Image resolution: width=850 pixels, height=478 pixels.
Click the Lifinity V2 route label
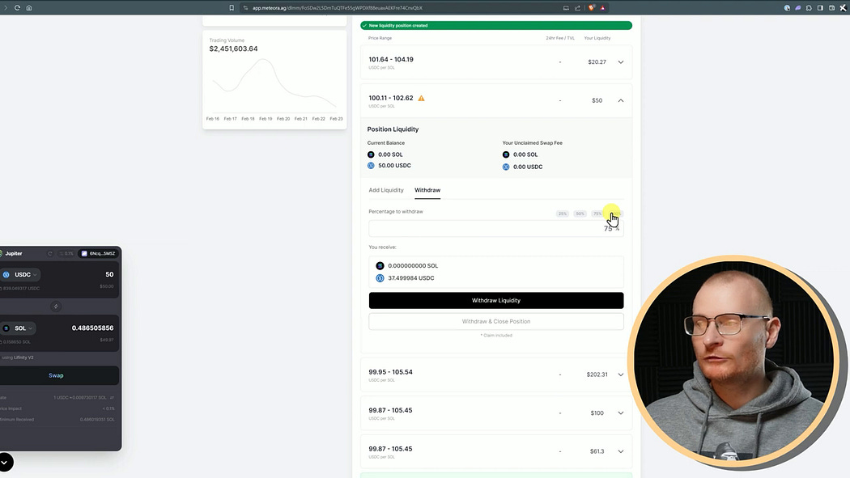pyautogui.click(x=23, y=357)
